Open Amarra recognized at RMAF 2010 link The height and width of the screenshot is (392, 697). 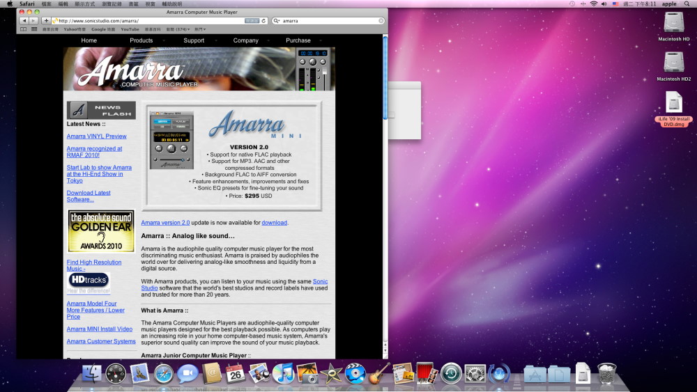[94, 152]
